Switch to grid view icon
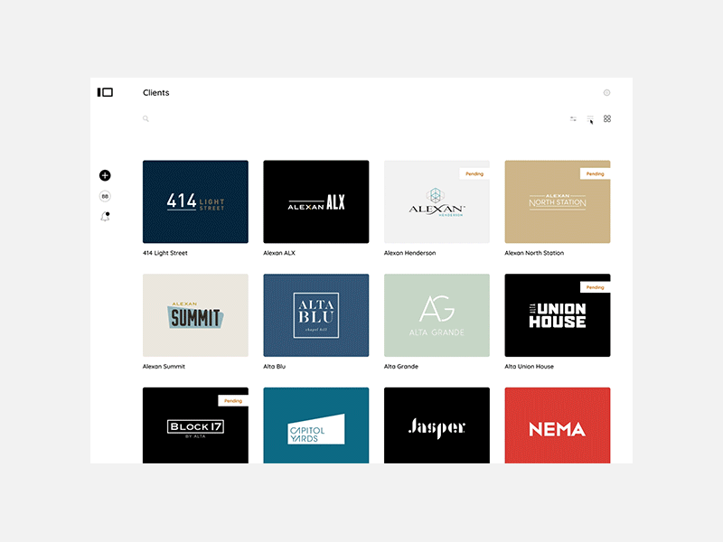The height and width of the screenshot is (542, 723). (607, 118)
